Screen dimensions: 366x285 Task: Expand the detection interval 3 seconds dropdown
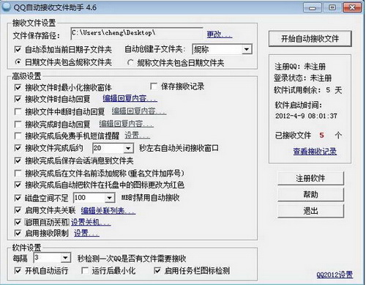[65, 258]
